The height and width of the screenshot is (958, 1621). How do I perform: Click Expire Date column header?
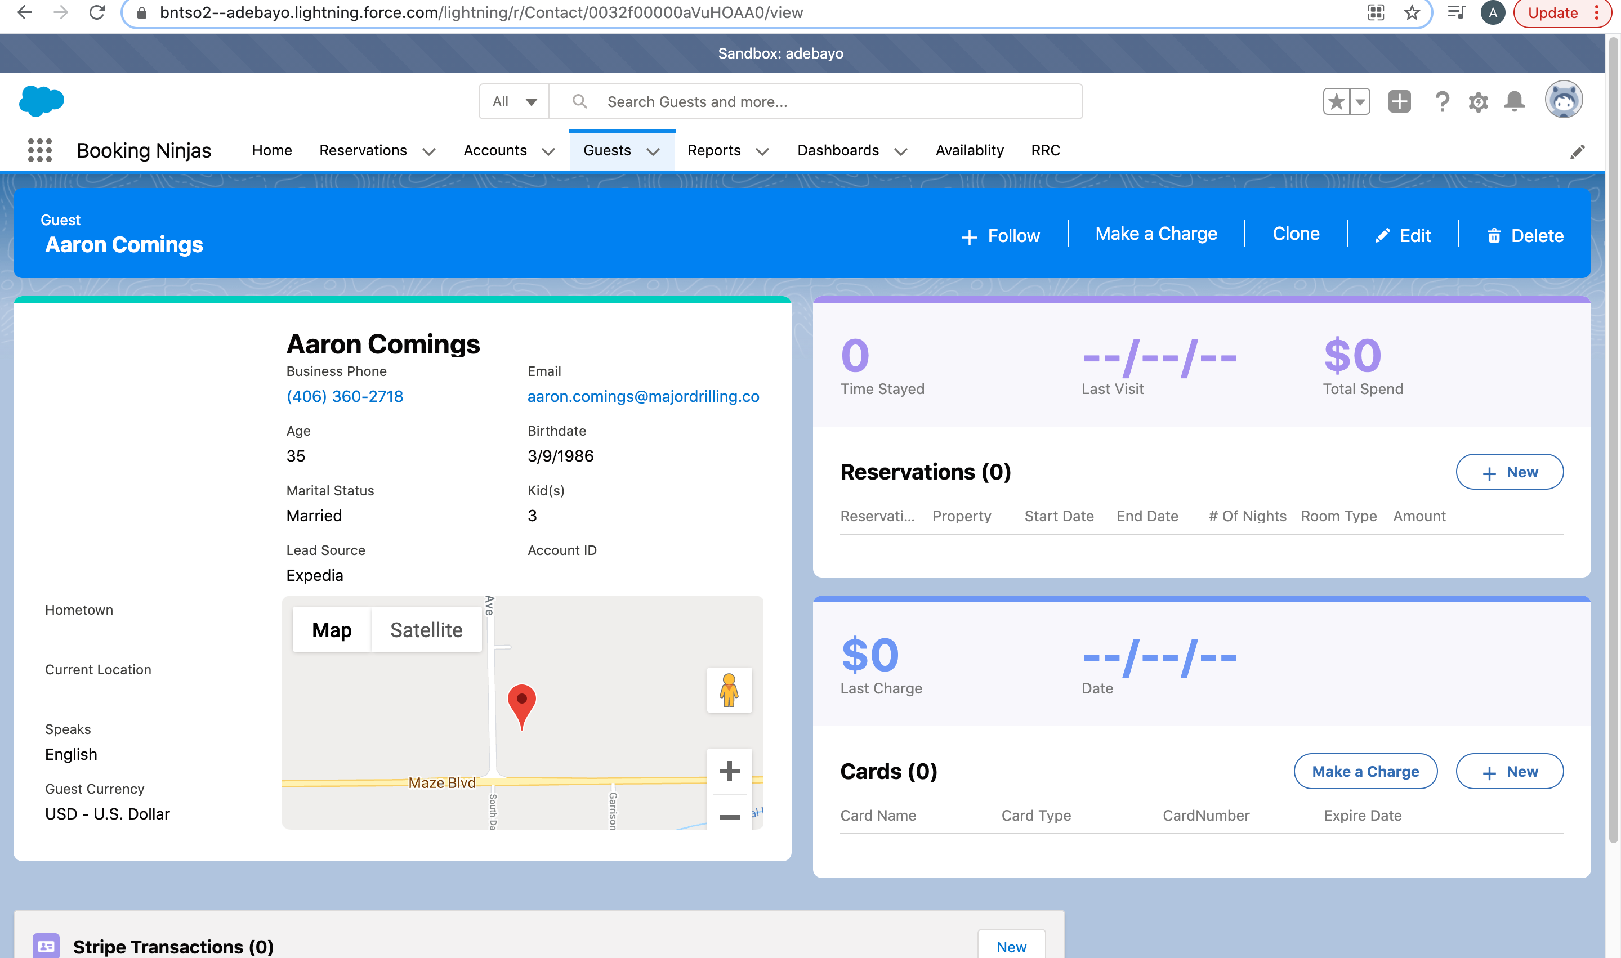click(x=1362, y=816)
